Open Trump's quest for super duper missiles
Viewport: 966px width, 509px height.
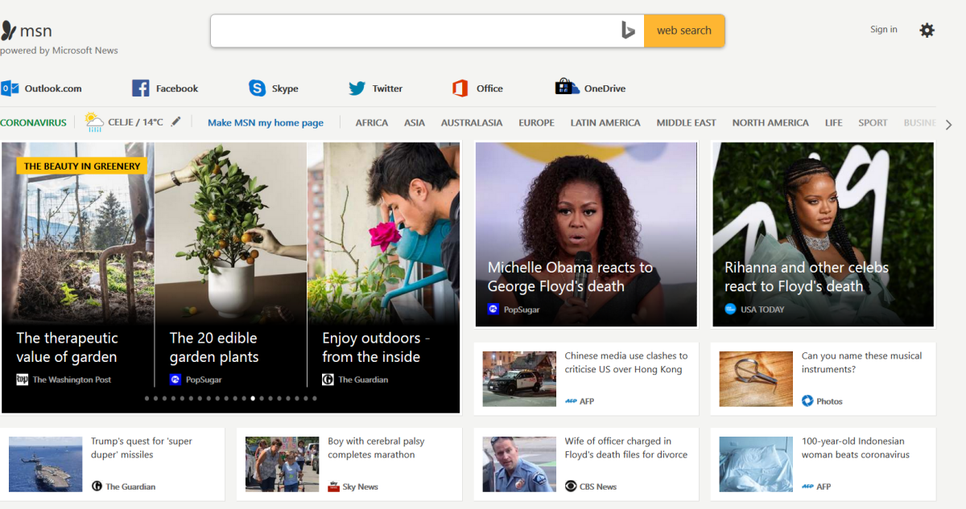tap(142, 448)
